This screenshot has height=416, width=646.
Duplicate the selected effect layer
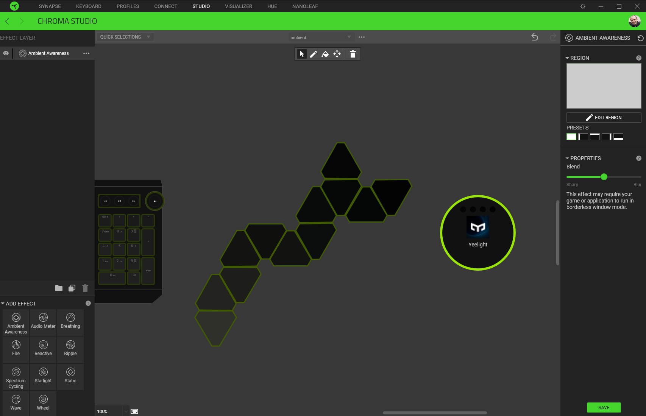pyautogui.click(x=72, y=288)
